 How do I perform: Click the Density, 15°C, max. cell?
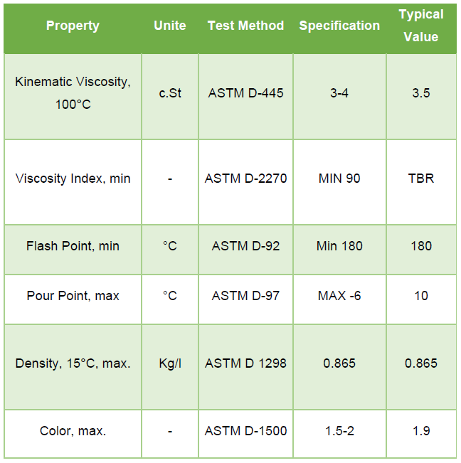[73, 367]
